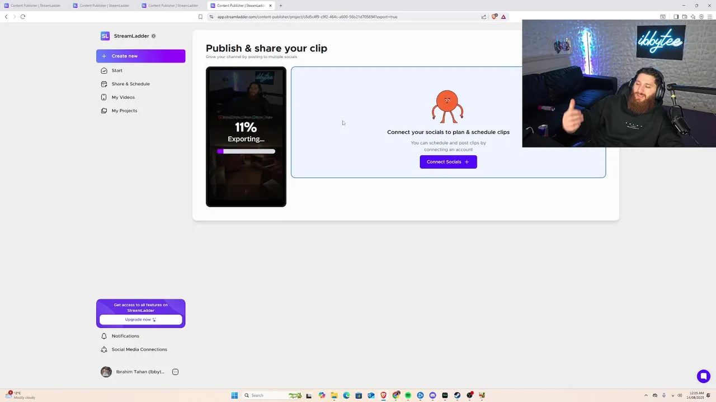Click the share page icon in address bar

click(x=484, y=17)
